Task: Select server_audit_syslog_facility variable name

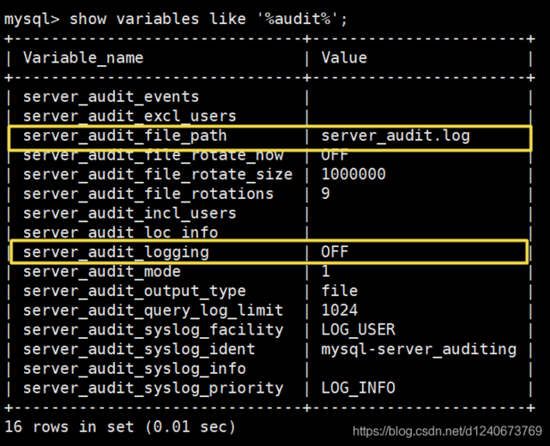Action: point(153,330)
